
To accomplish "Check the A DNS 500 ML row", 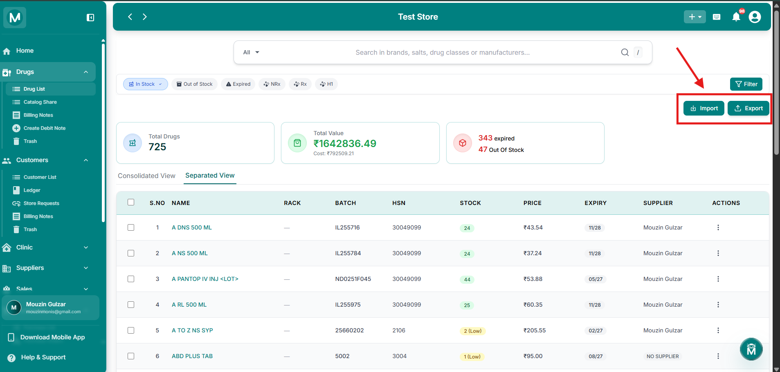I will point(131,227).
